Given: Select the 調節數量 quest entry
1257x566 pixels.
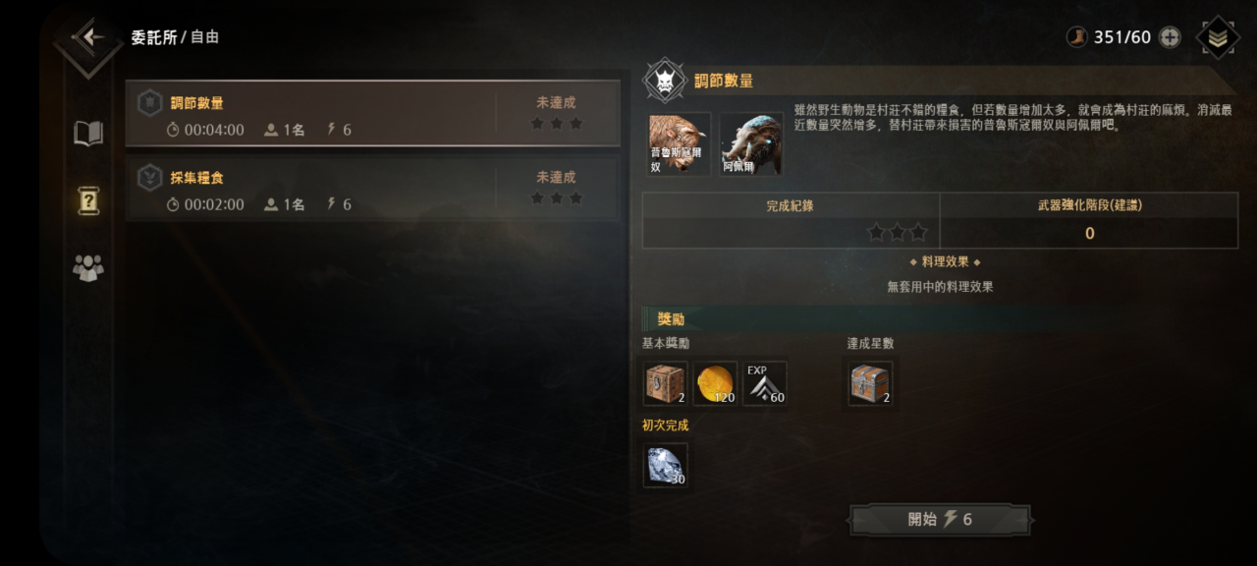Looking at the screenshot, I should tap(373, 113).
